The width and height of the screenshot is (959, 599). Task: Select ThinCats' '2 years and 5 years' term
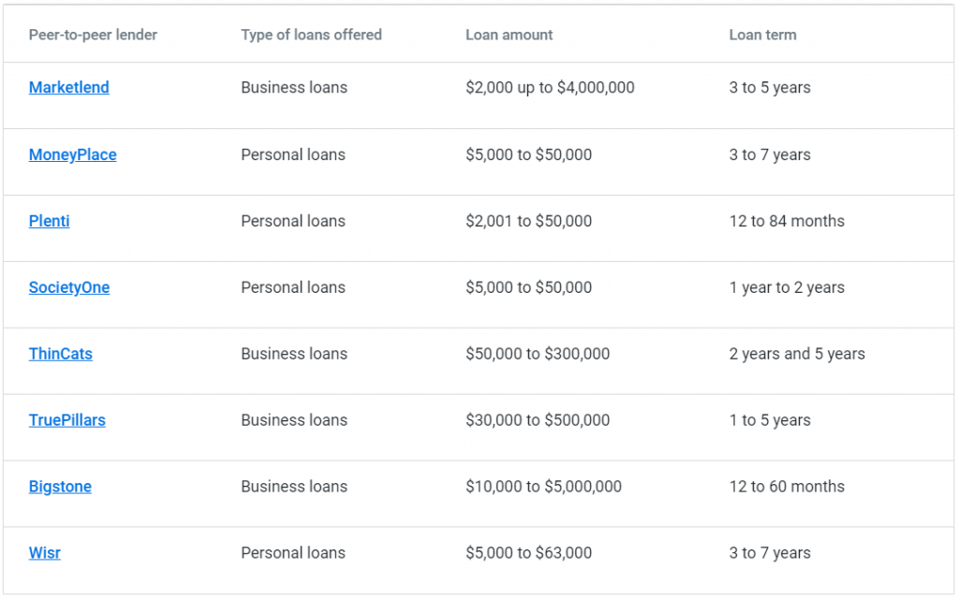click(797, 355)
